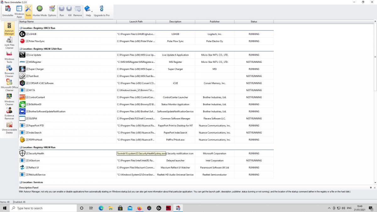This screenshot has height=212, width=377.
Task: Toggle the Super Charger checkbox
Action: [x=27, y=69]
